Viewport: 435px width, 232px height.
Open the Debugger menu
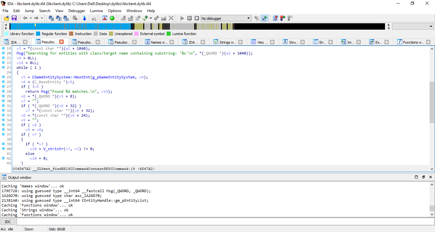tap(77, 11)
